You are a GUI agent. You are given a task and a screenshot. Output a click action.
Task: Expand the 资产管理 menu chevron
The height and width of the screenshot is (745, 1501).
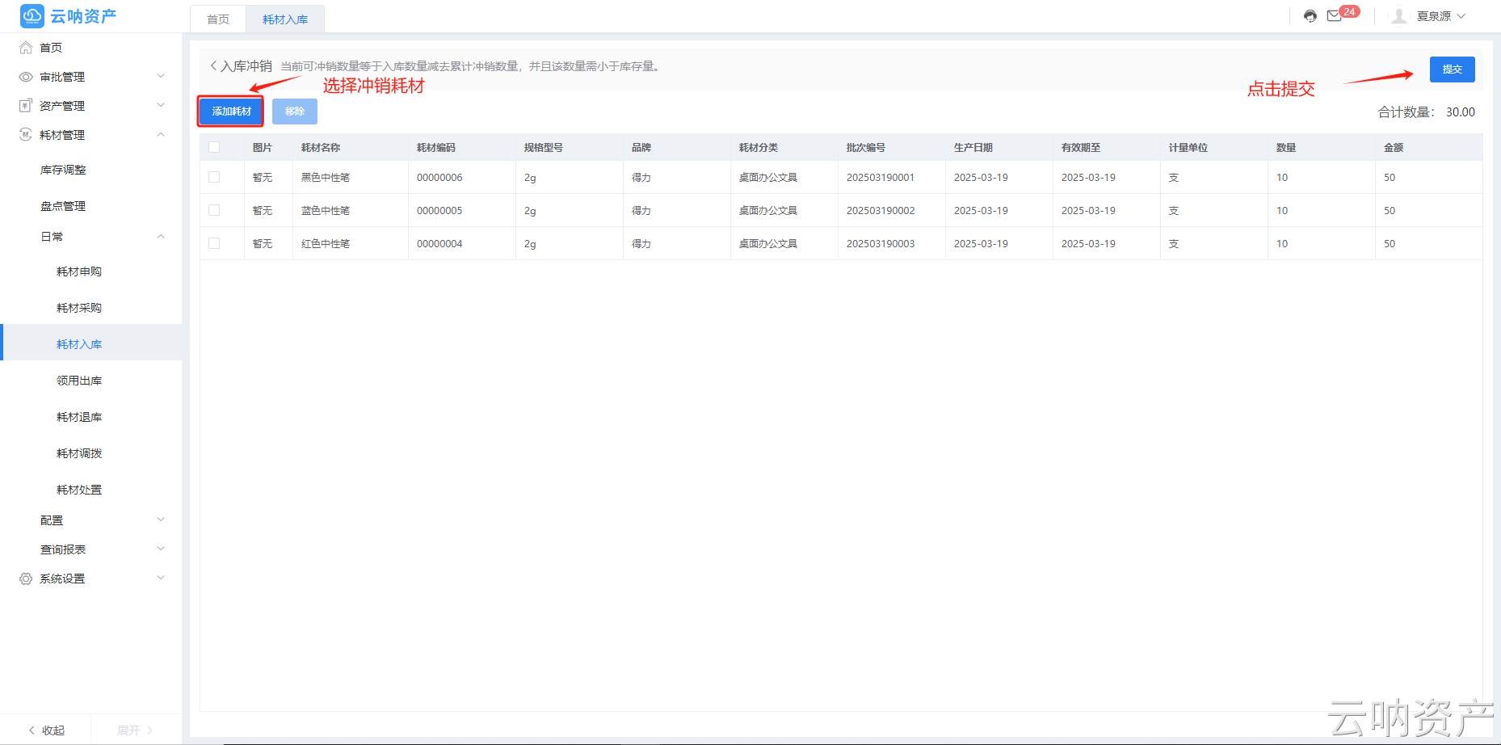161,105
